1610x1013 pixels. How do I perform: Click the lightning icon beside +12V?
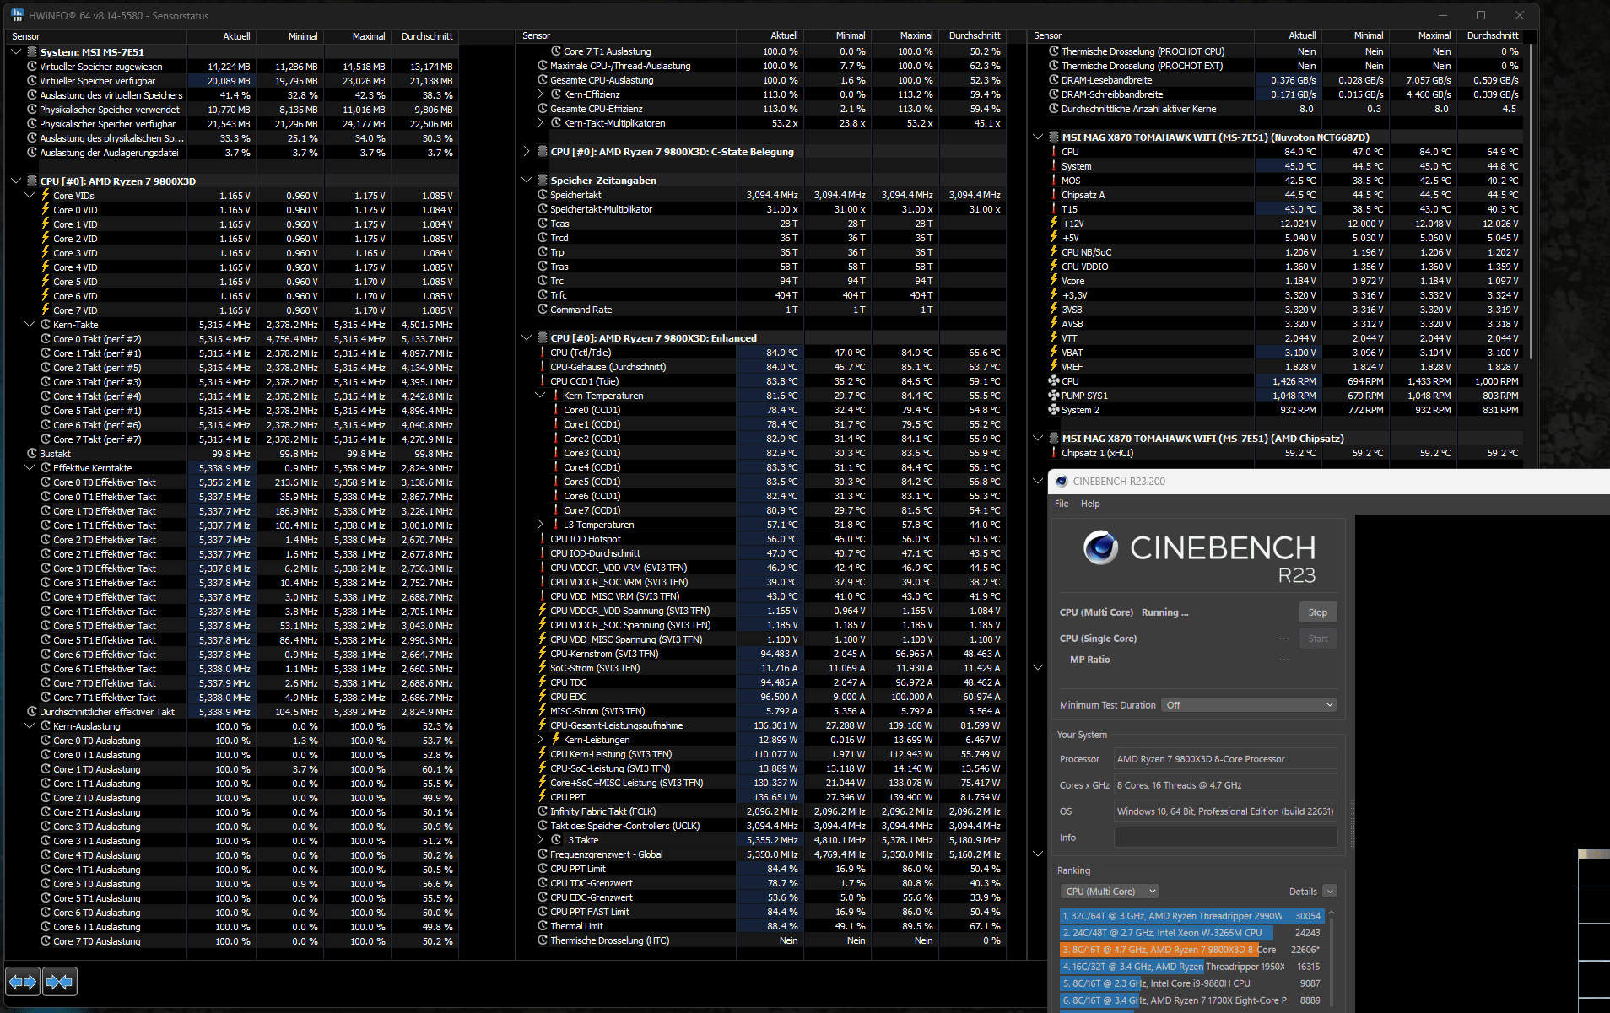[1053, 224]
